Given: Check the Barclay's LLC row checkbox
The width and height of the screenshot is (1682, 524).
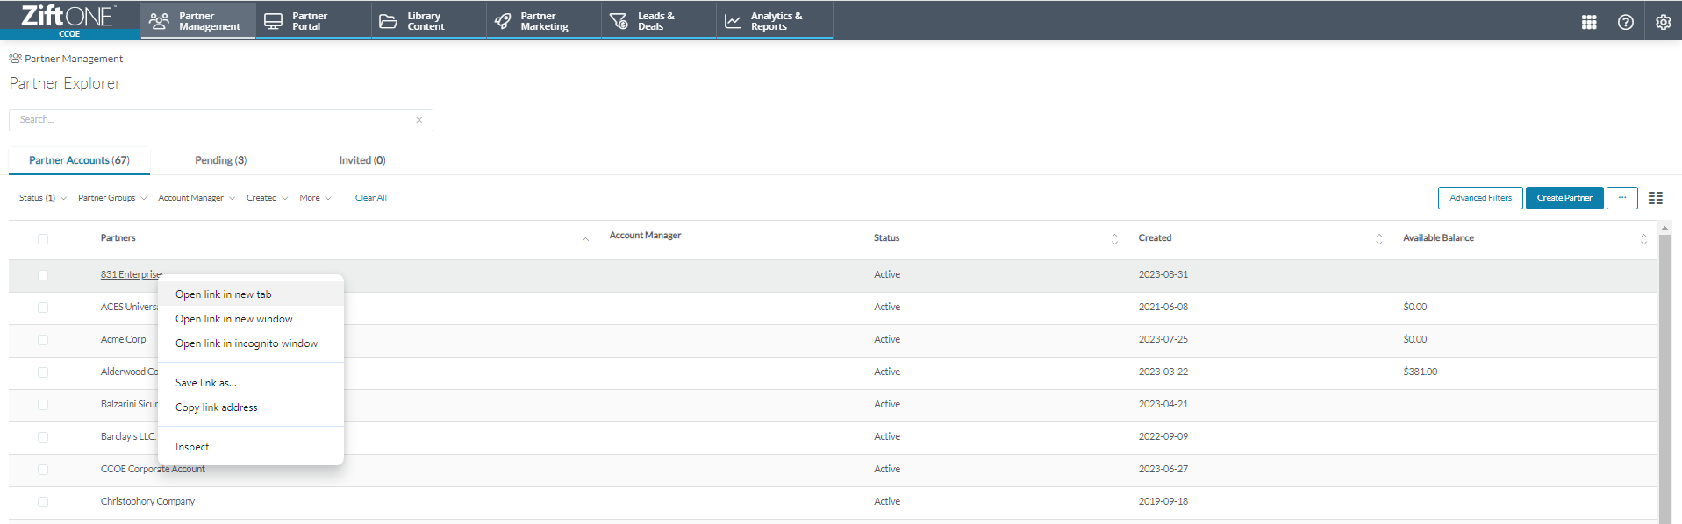Looking at the screenshot, I should [43, 437].
